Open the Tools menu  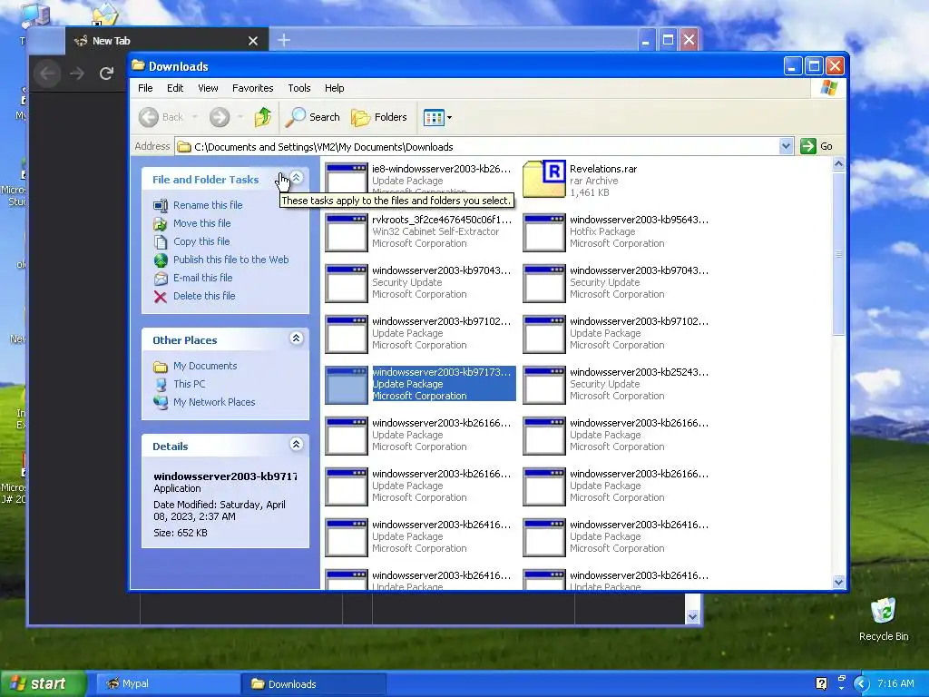coord(299,88)
